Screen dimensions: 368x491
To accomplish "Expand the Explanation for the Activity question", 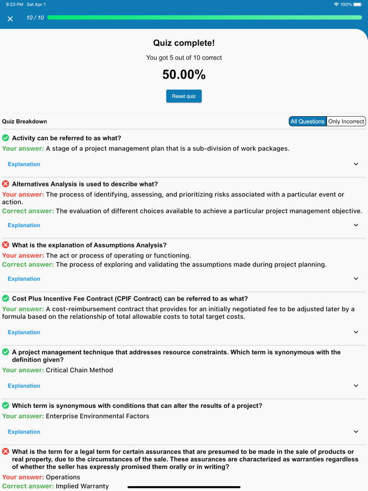I will pyautogui.click(x=24, y=164).
